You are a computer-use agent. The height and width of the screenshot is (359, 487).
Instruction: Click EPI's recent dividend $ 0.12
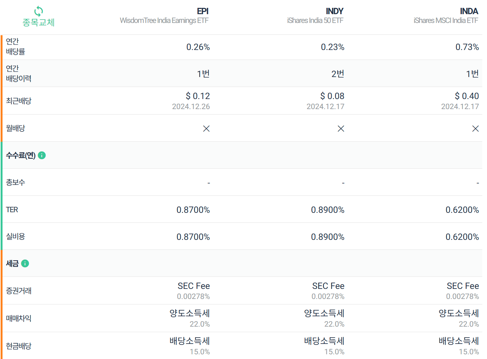pyautogui.click(x=198, y=96)
